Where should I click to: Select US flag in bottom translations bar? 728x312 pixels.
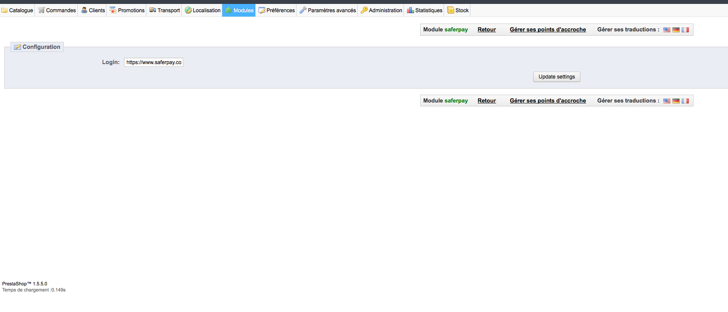coord(667,101)
